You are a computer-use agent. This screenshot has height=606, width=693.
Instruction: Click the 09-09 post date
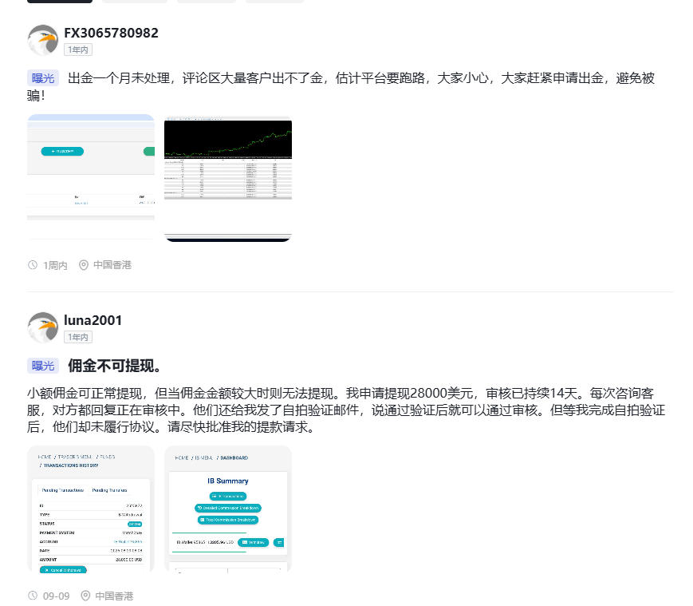pyautogui.click(x=56, y=596)
